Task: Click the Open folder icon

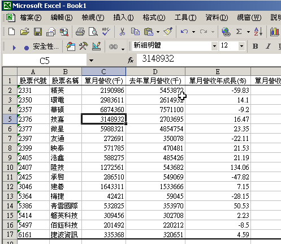Action: [25, 32]
